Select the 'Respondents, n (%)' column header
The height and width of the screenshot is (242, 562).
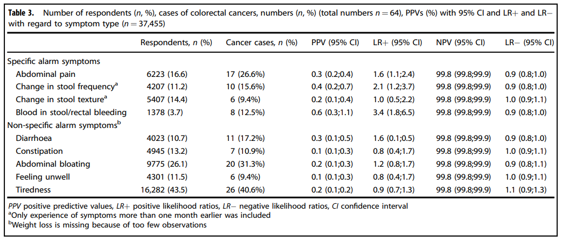click(176, 42)
